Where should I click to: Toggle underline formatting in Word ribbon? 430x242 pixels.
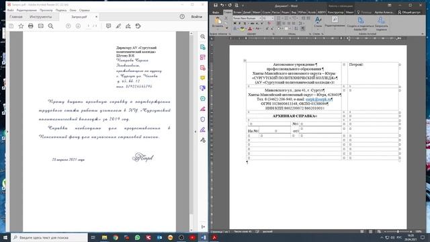[245, 24]
